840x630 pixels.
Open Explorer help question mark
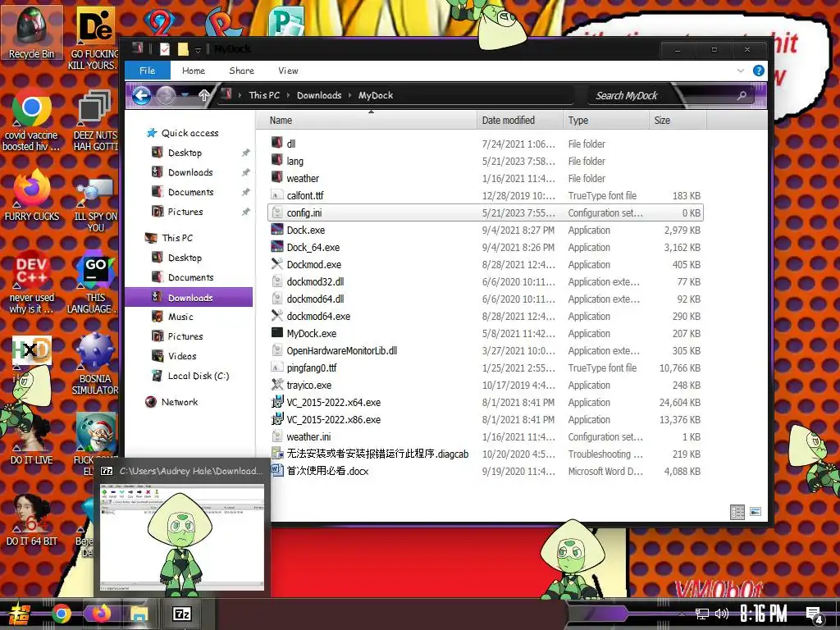pyautogui.click(x=759, y=71)
